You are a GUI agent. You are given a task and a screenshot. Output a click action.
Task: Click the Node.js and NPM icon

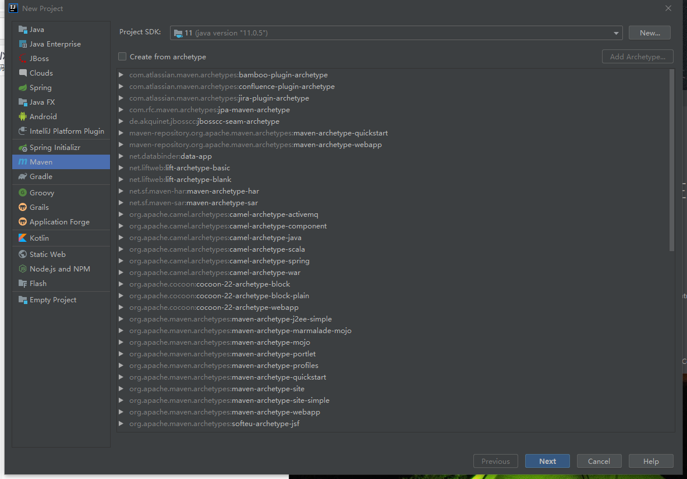tap(23, 269)
